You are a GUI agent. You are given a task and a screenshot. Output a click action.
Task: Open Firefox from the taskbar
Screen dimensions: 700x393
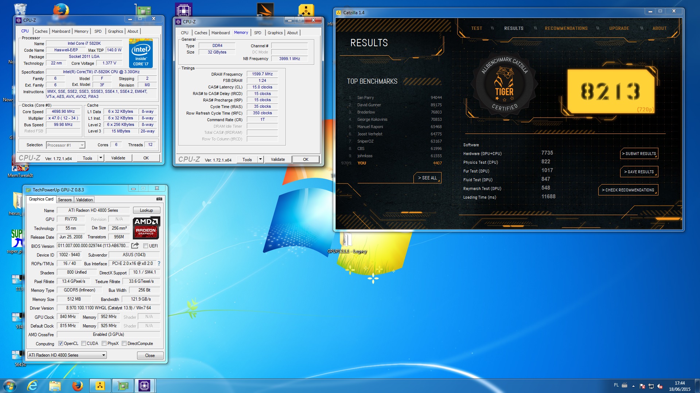(77, 386)
